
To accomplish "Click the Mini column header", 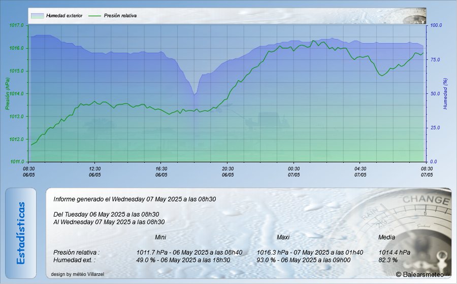I will tap(160, 237).
